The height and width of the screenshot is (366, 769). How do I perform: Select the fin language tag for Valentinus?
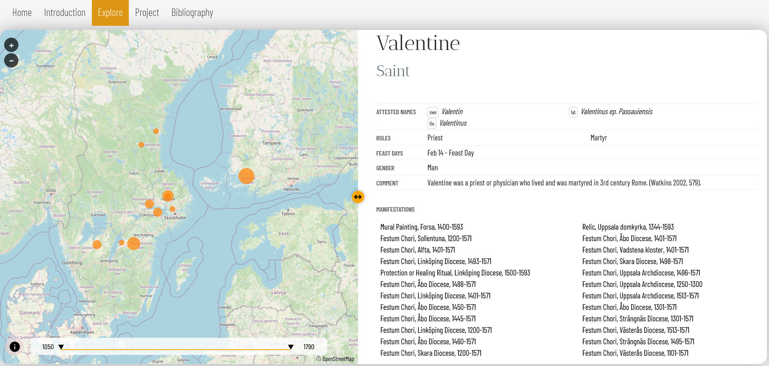click(432, 124)
